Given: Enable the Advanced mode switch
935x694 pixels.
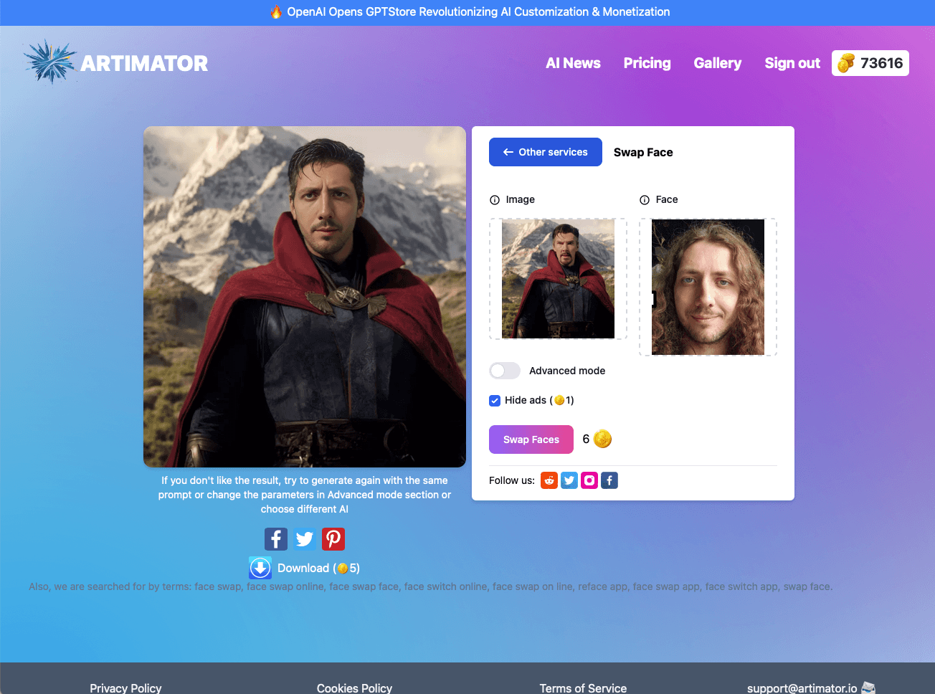Looking at the screenshot, I should click(x=505, y=371).
